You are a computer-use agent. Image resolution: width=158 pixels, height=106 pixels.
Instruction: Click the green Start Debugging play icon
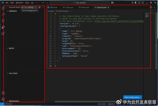tap(22, 7)
